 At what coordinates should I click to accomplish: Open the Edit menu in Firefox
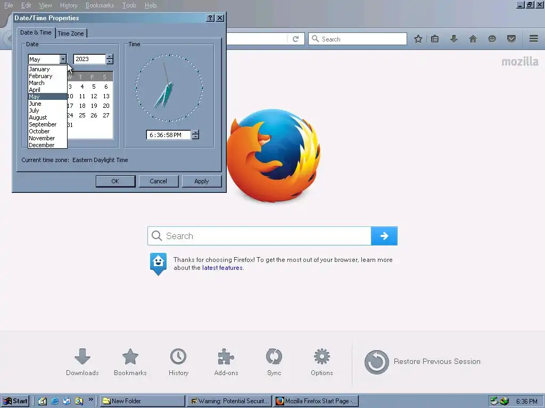[26, 5]
